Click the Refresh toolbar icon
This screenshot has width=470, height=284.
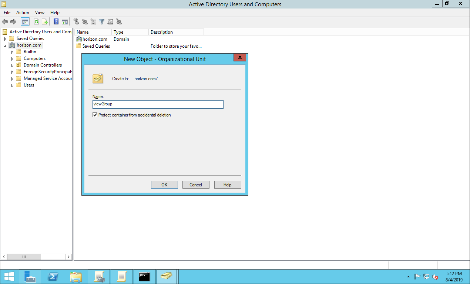37,22
